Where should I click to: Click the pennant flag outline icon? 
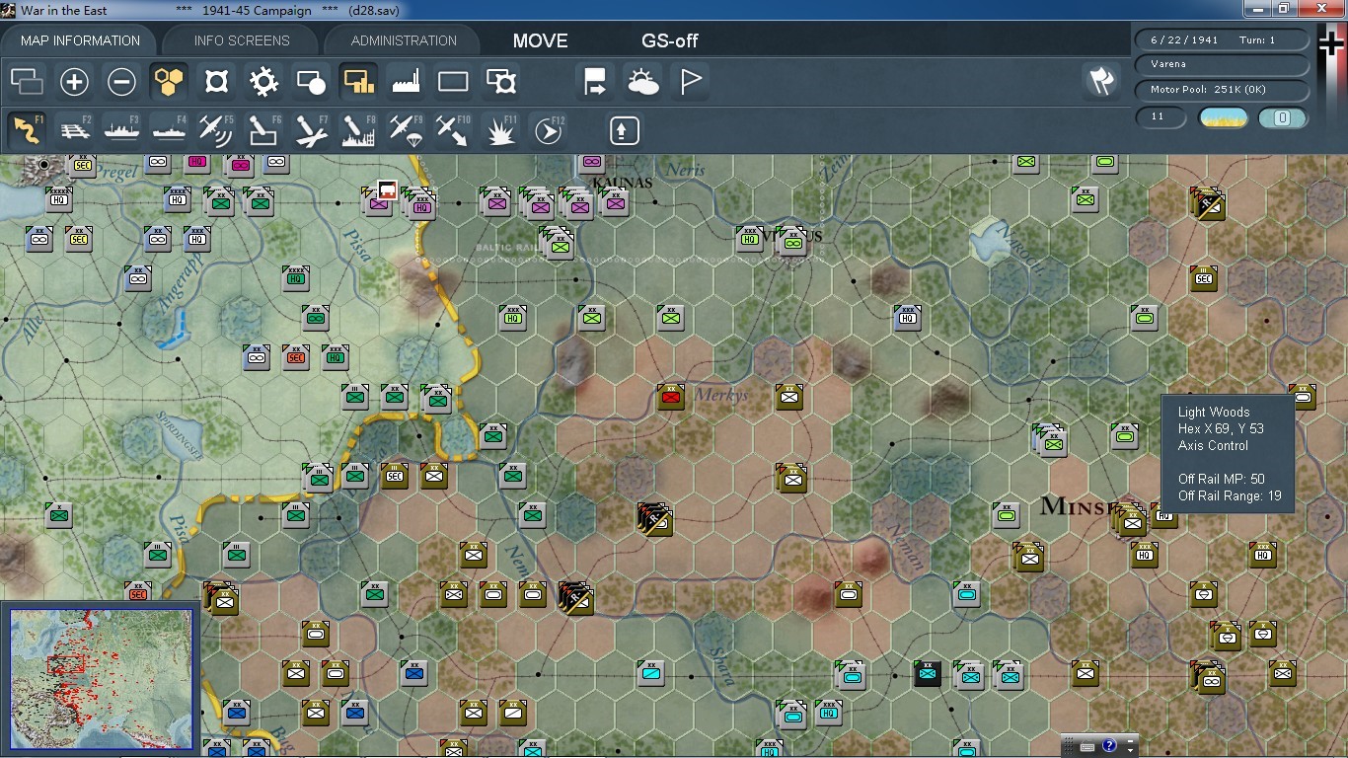(690, 82)
